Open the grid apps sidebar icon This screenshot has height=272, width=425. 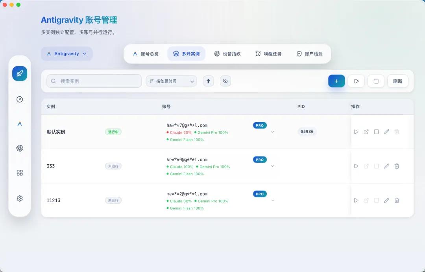tap(20, 173)
